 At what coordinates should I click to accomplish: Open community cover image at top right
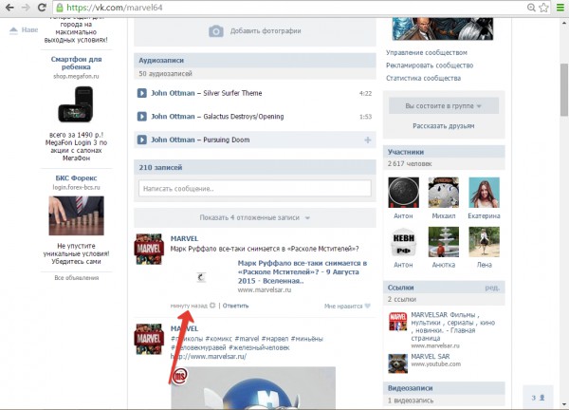click(443, 28)
